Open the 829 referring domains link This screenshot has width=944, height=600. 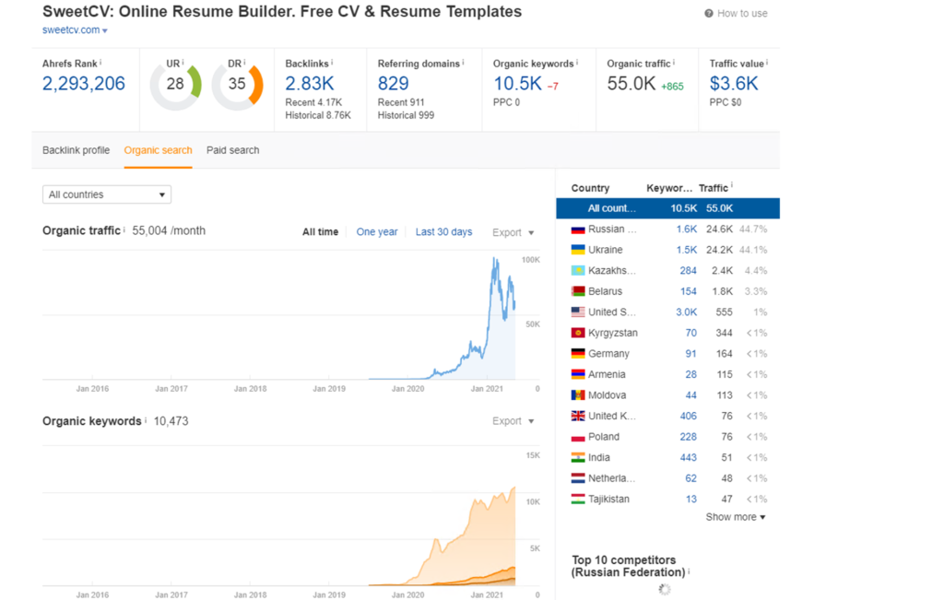click(393, 84)
